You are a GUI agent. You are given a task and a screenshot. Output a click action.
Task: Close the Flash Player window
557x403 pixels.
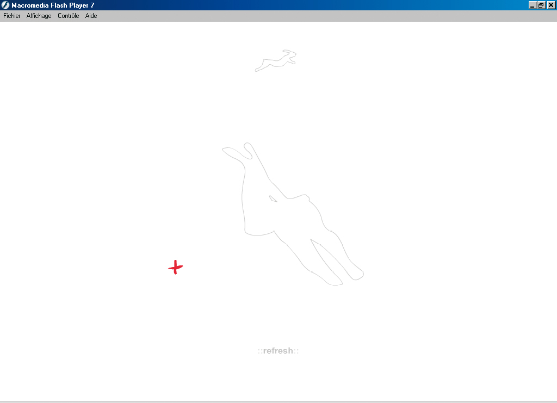coord(551,5)
